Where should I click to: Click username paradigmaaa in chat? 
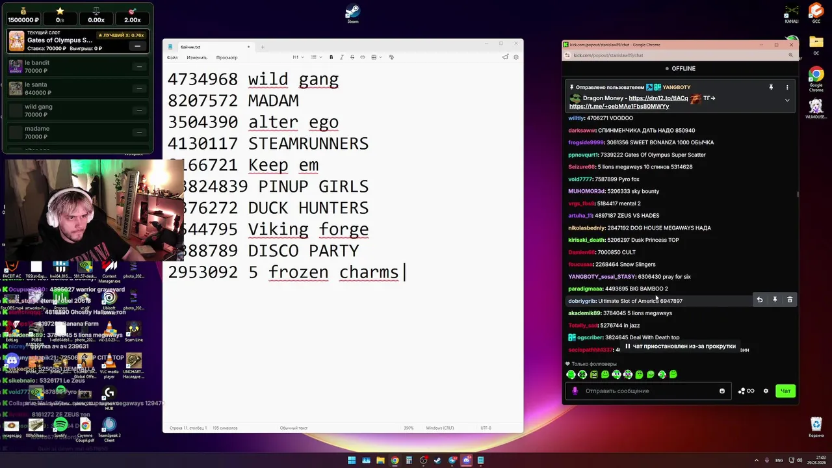[585, 289]
